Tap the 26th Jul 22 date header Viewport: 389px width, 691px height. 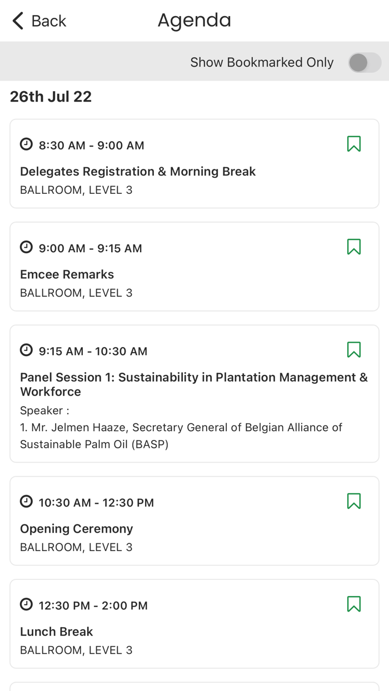pos(51,97)
